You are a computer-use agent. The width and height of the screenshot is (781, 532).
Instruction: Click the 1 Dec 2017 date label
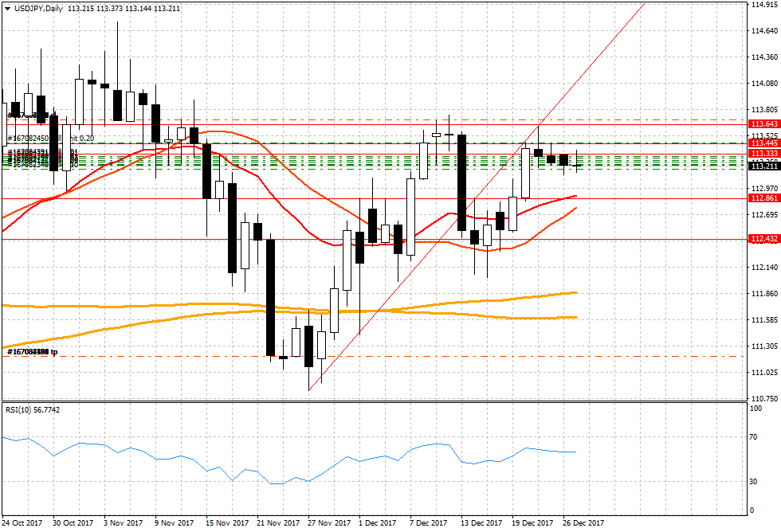[x=378, y=523]
